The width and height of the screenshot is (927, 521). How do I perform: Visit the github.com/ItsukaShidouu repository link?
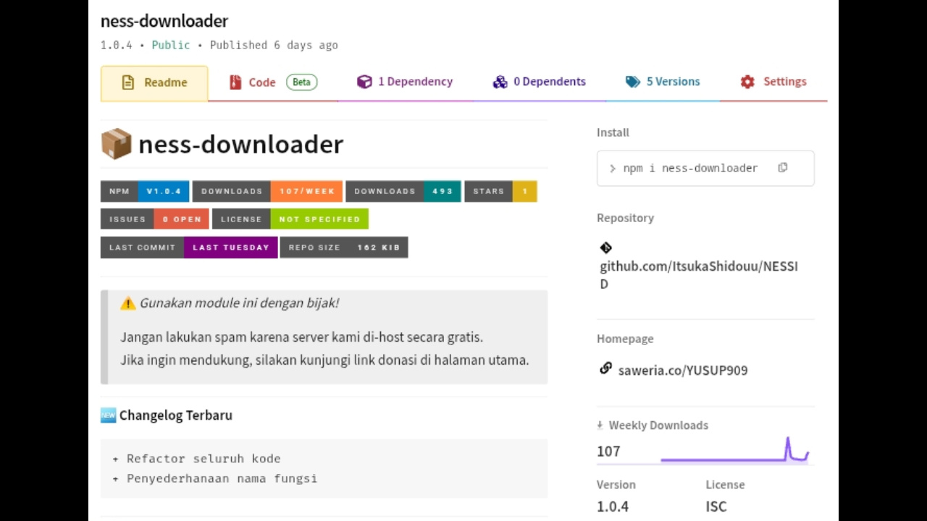click(x=698, y=267)
